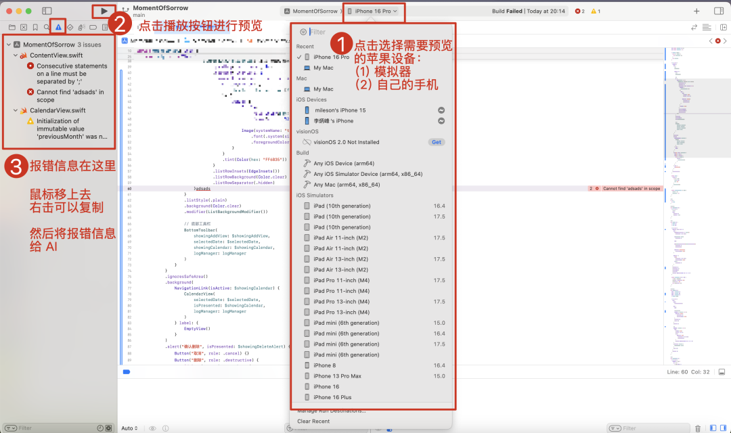The image size is (731, 433).
Task: Toggle errors-only filter in navigator filter bar
Action: pos(108,428)
